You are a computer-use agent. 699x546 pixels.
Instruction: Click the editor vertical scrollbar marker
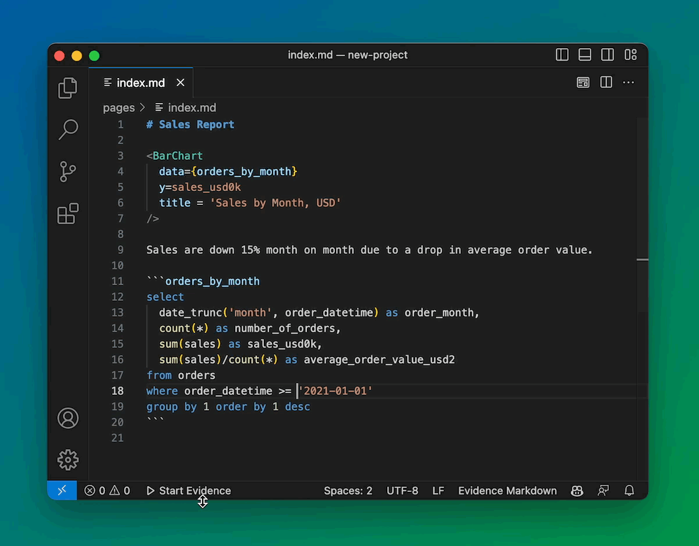[x=642, y=260]
